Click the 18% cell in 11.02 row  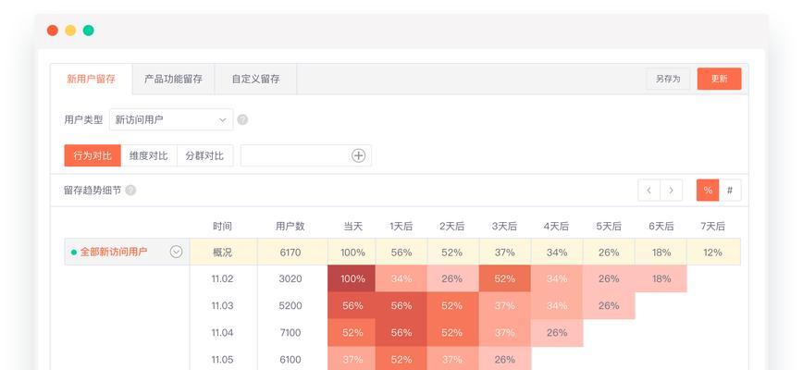(x=661, y=278)
